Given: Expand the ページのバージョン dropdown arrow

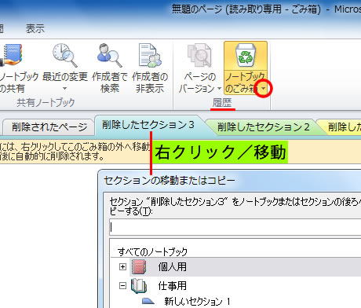Looking at the screenshot, I should click(x=219, y=89).
